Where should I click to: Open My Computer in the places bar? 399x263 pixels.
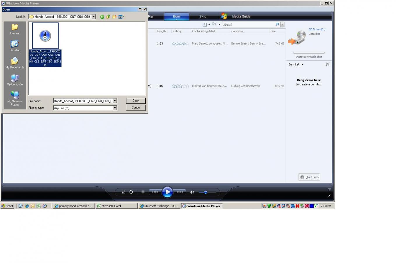(x=15, y=80)
